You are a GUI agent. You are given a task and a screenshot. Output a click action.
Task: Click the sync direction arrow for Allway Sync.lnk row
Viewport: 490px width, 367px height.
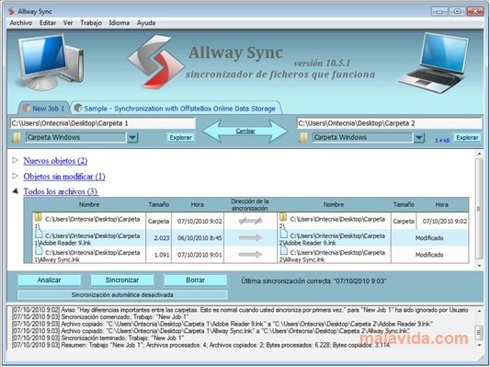[x=250, y=255]
